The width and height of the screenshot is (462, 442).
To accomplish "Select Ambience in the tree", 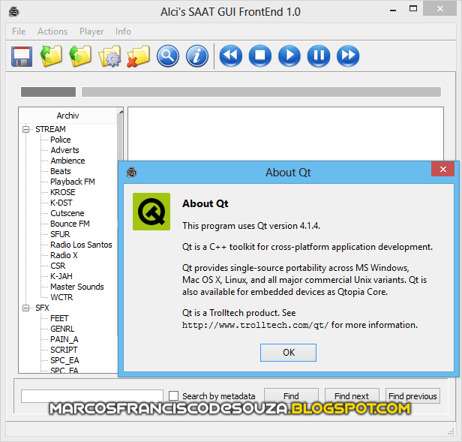I will [67, 161].
